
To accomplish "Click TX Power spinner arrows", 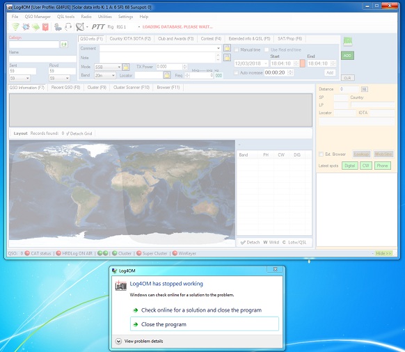I will tap(184, 67).
